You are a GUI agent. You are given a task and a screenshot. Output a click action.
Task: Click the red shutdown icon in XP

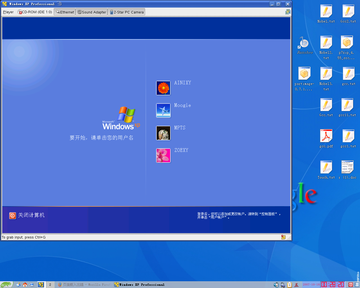point(13,215)
